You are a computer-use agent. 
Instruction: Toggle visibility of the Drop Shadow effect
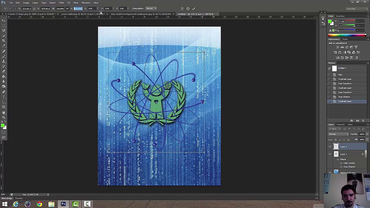pyautogui.click(x=341, y=167)
